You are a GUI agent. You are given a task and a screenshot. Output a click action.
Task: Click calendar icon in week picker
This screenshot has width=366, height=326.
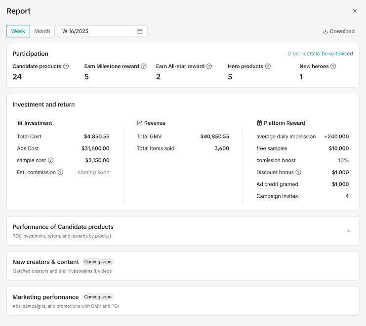click(140, 31)
